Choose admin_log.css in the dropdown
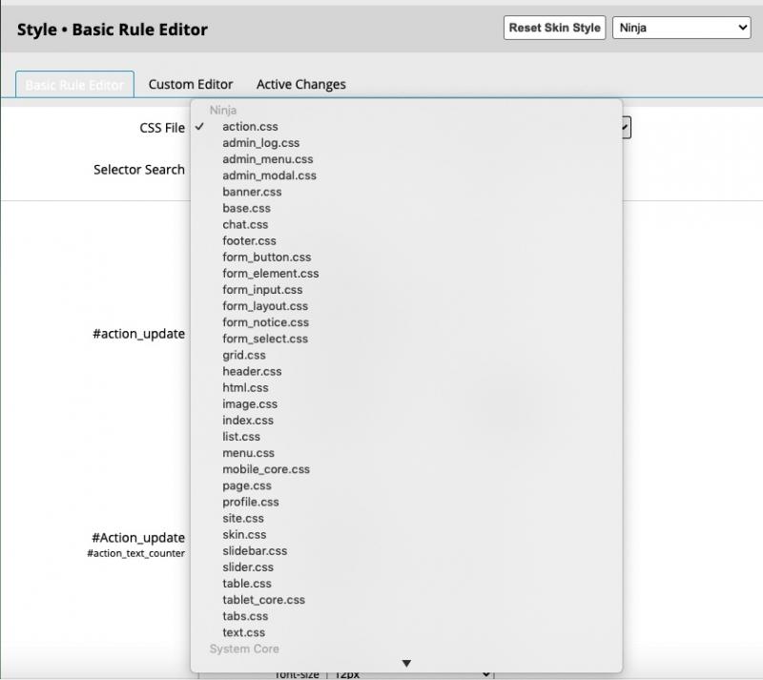This screenshot has width=763, height=680. [x=260, y=143]
